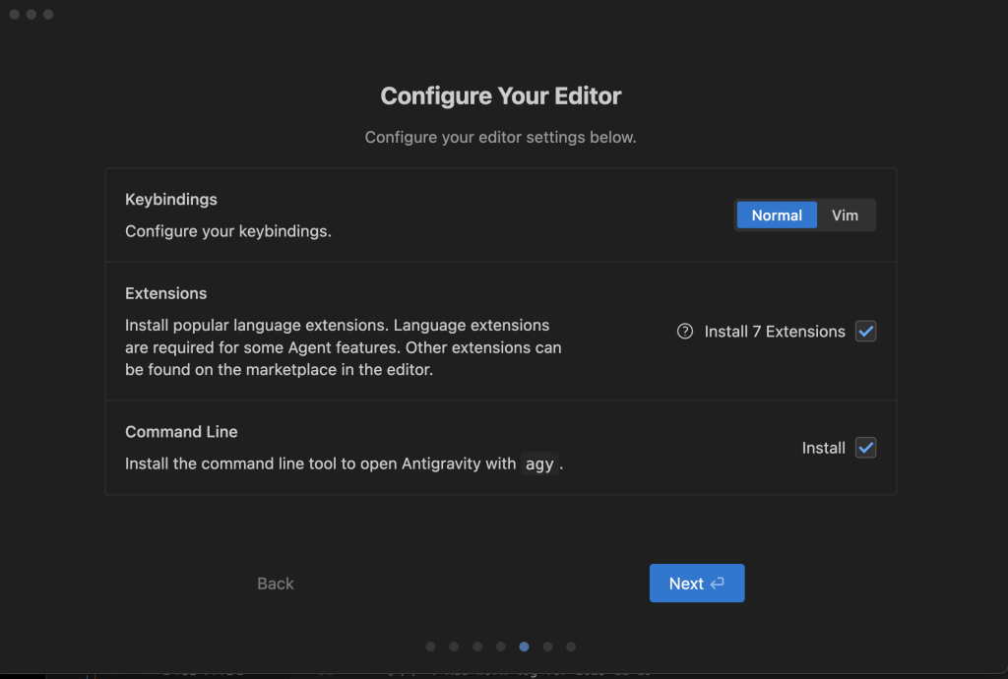Click the highlighted fifth pagination dot
Image resolution: width=1008 pixels, height=679 pixels.
524,647
